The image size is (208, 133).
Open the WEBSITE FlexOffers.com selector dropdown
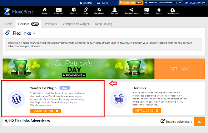click(163, 3)
